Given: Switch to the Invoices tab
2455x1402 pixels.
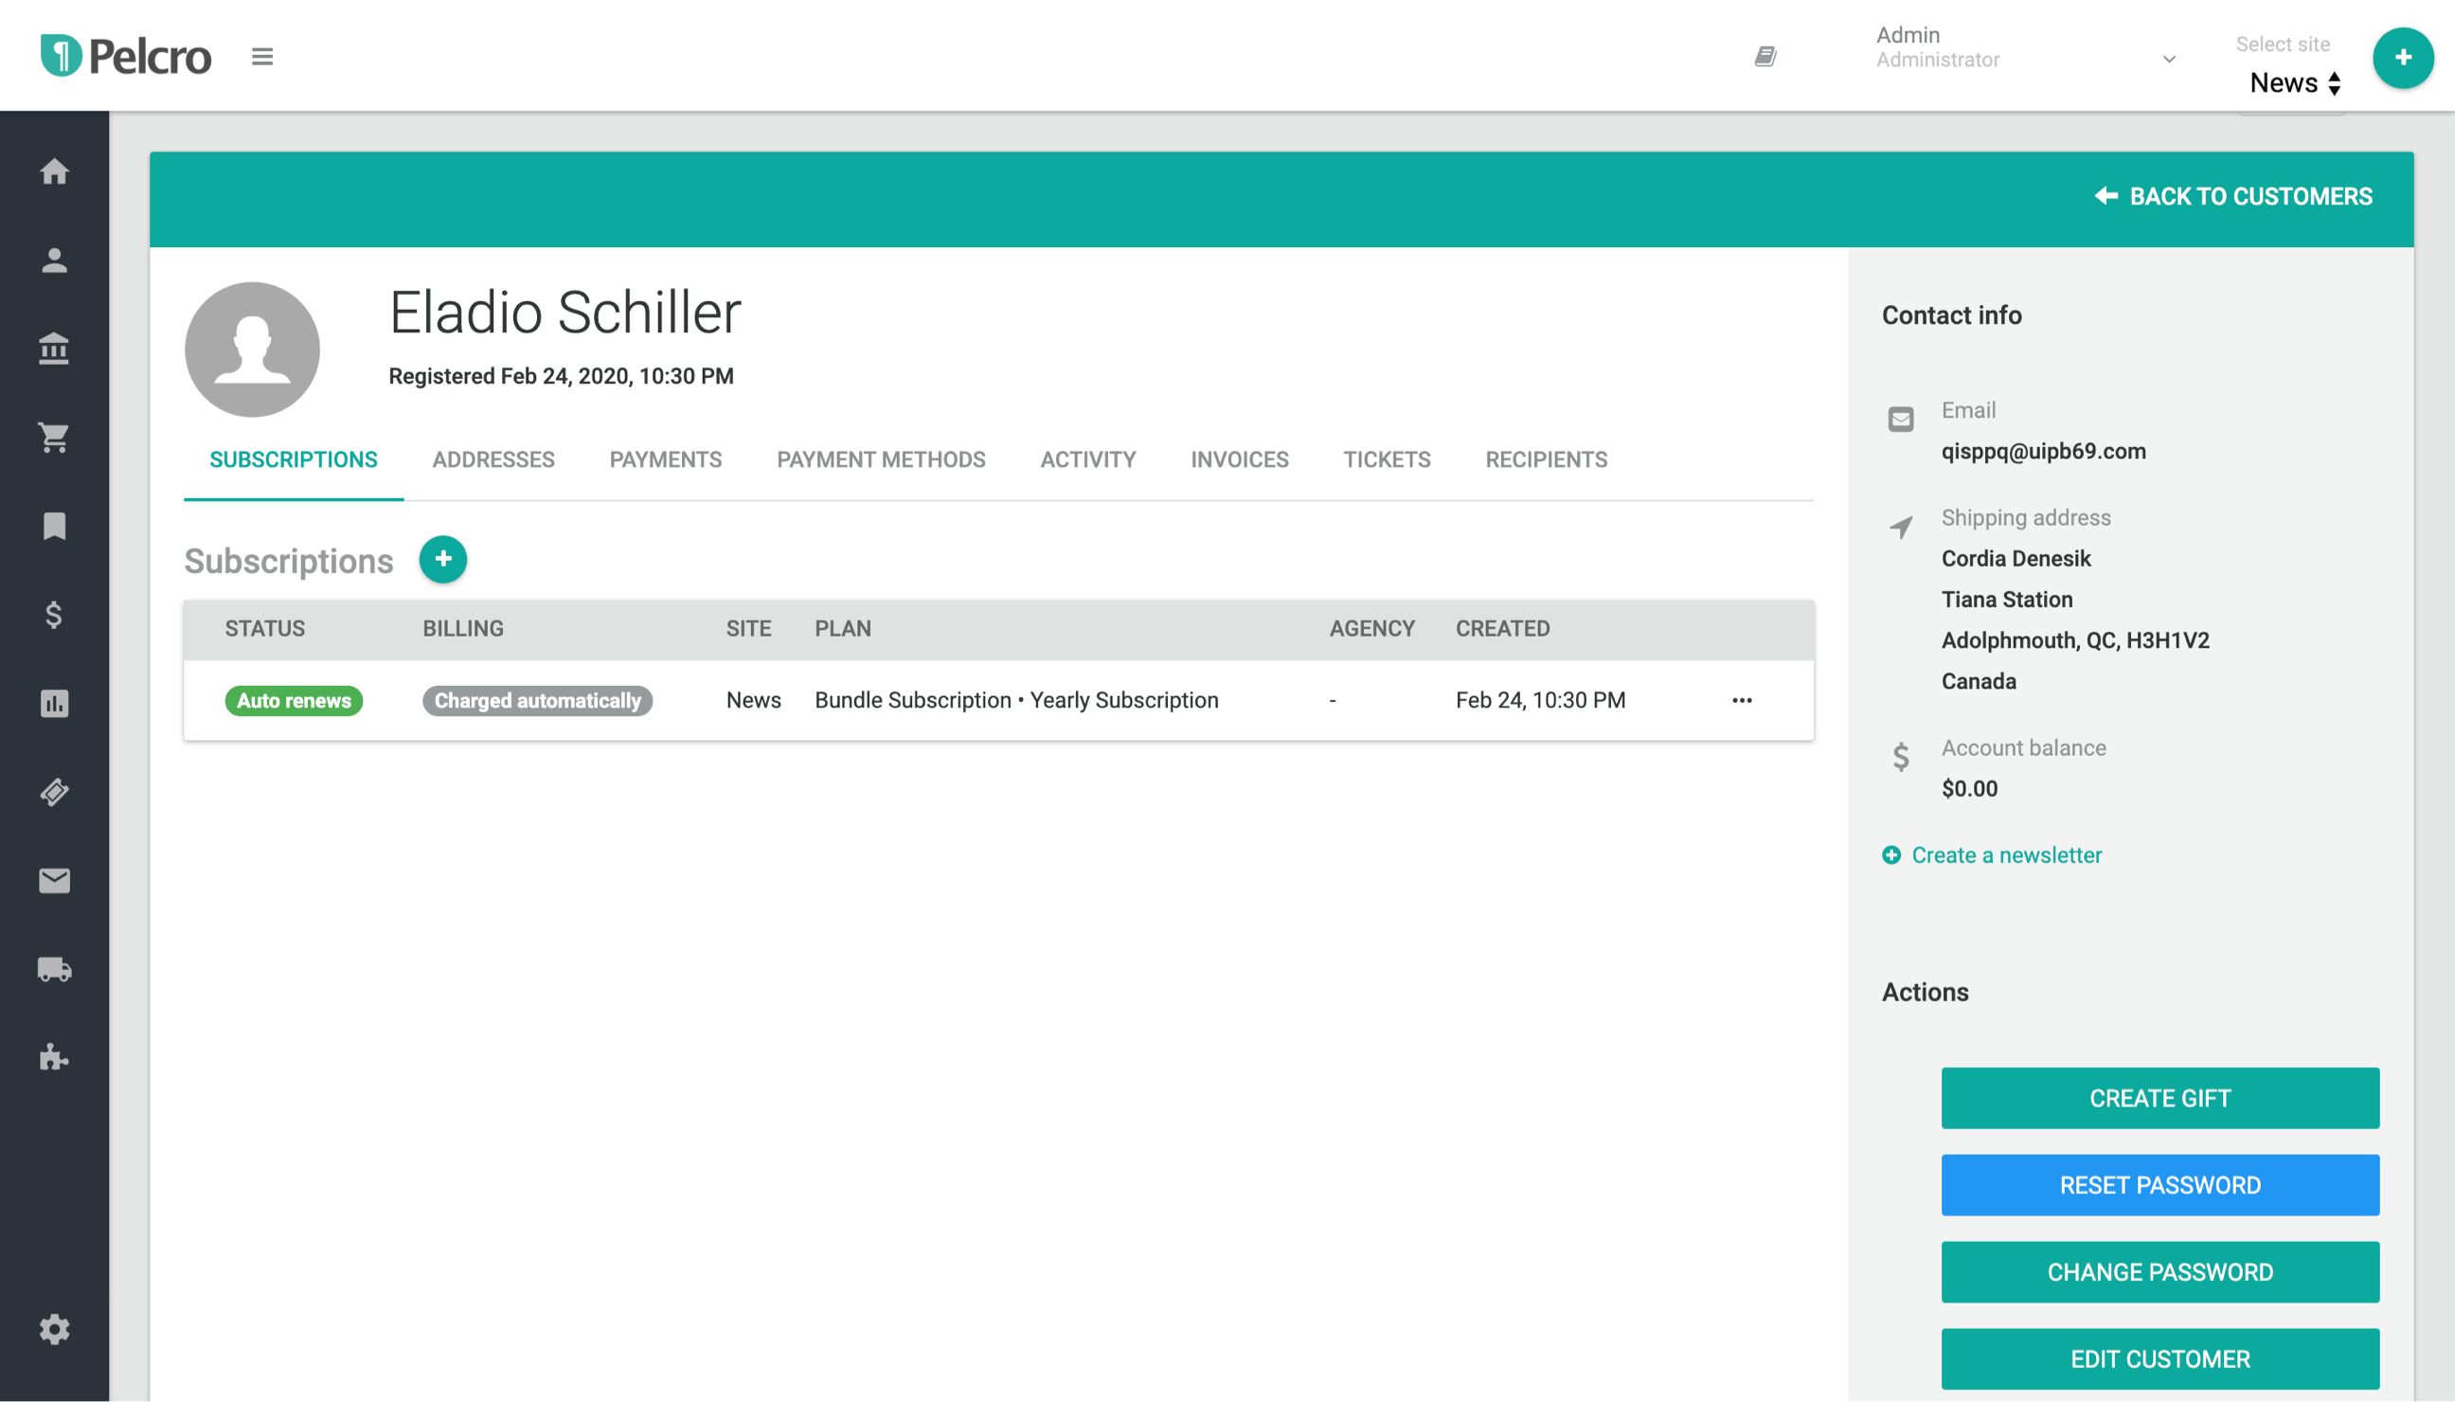Looking at the screenshot, I should point(1239,459).
